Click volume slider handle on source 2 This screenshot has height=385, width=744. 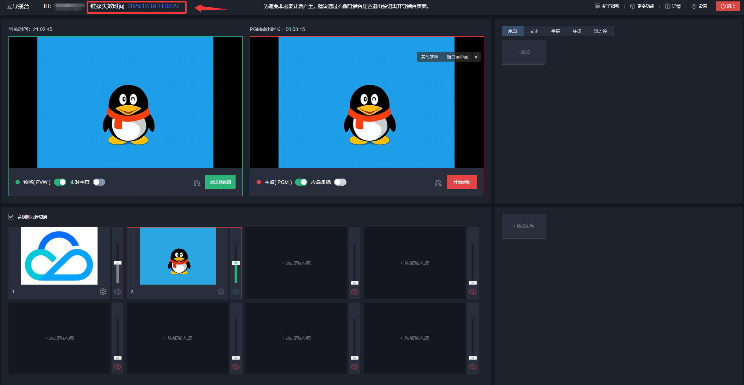tap(236, 263)
